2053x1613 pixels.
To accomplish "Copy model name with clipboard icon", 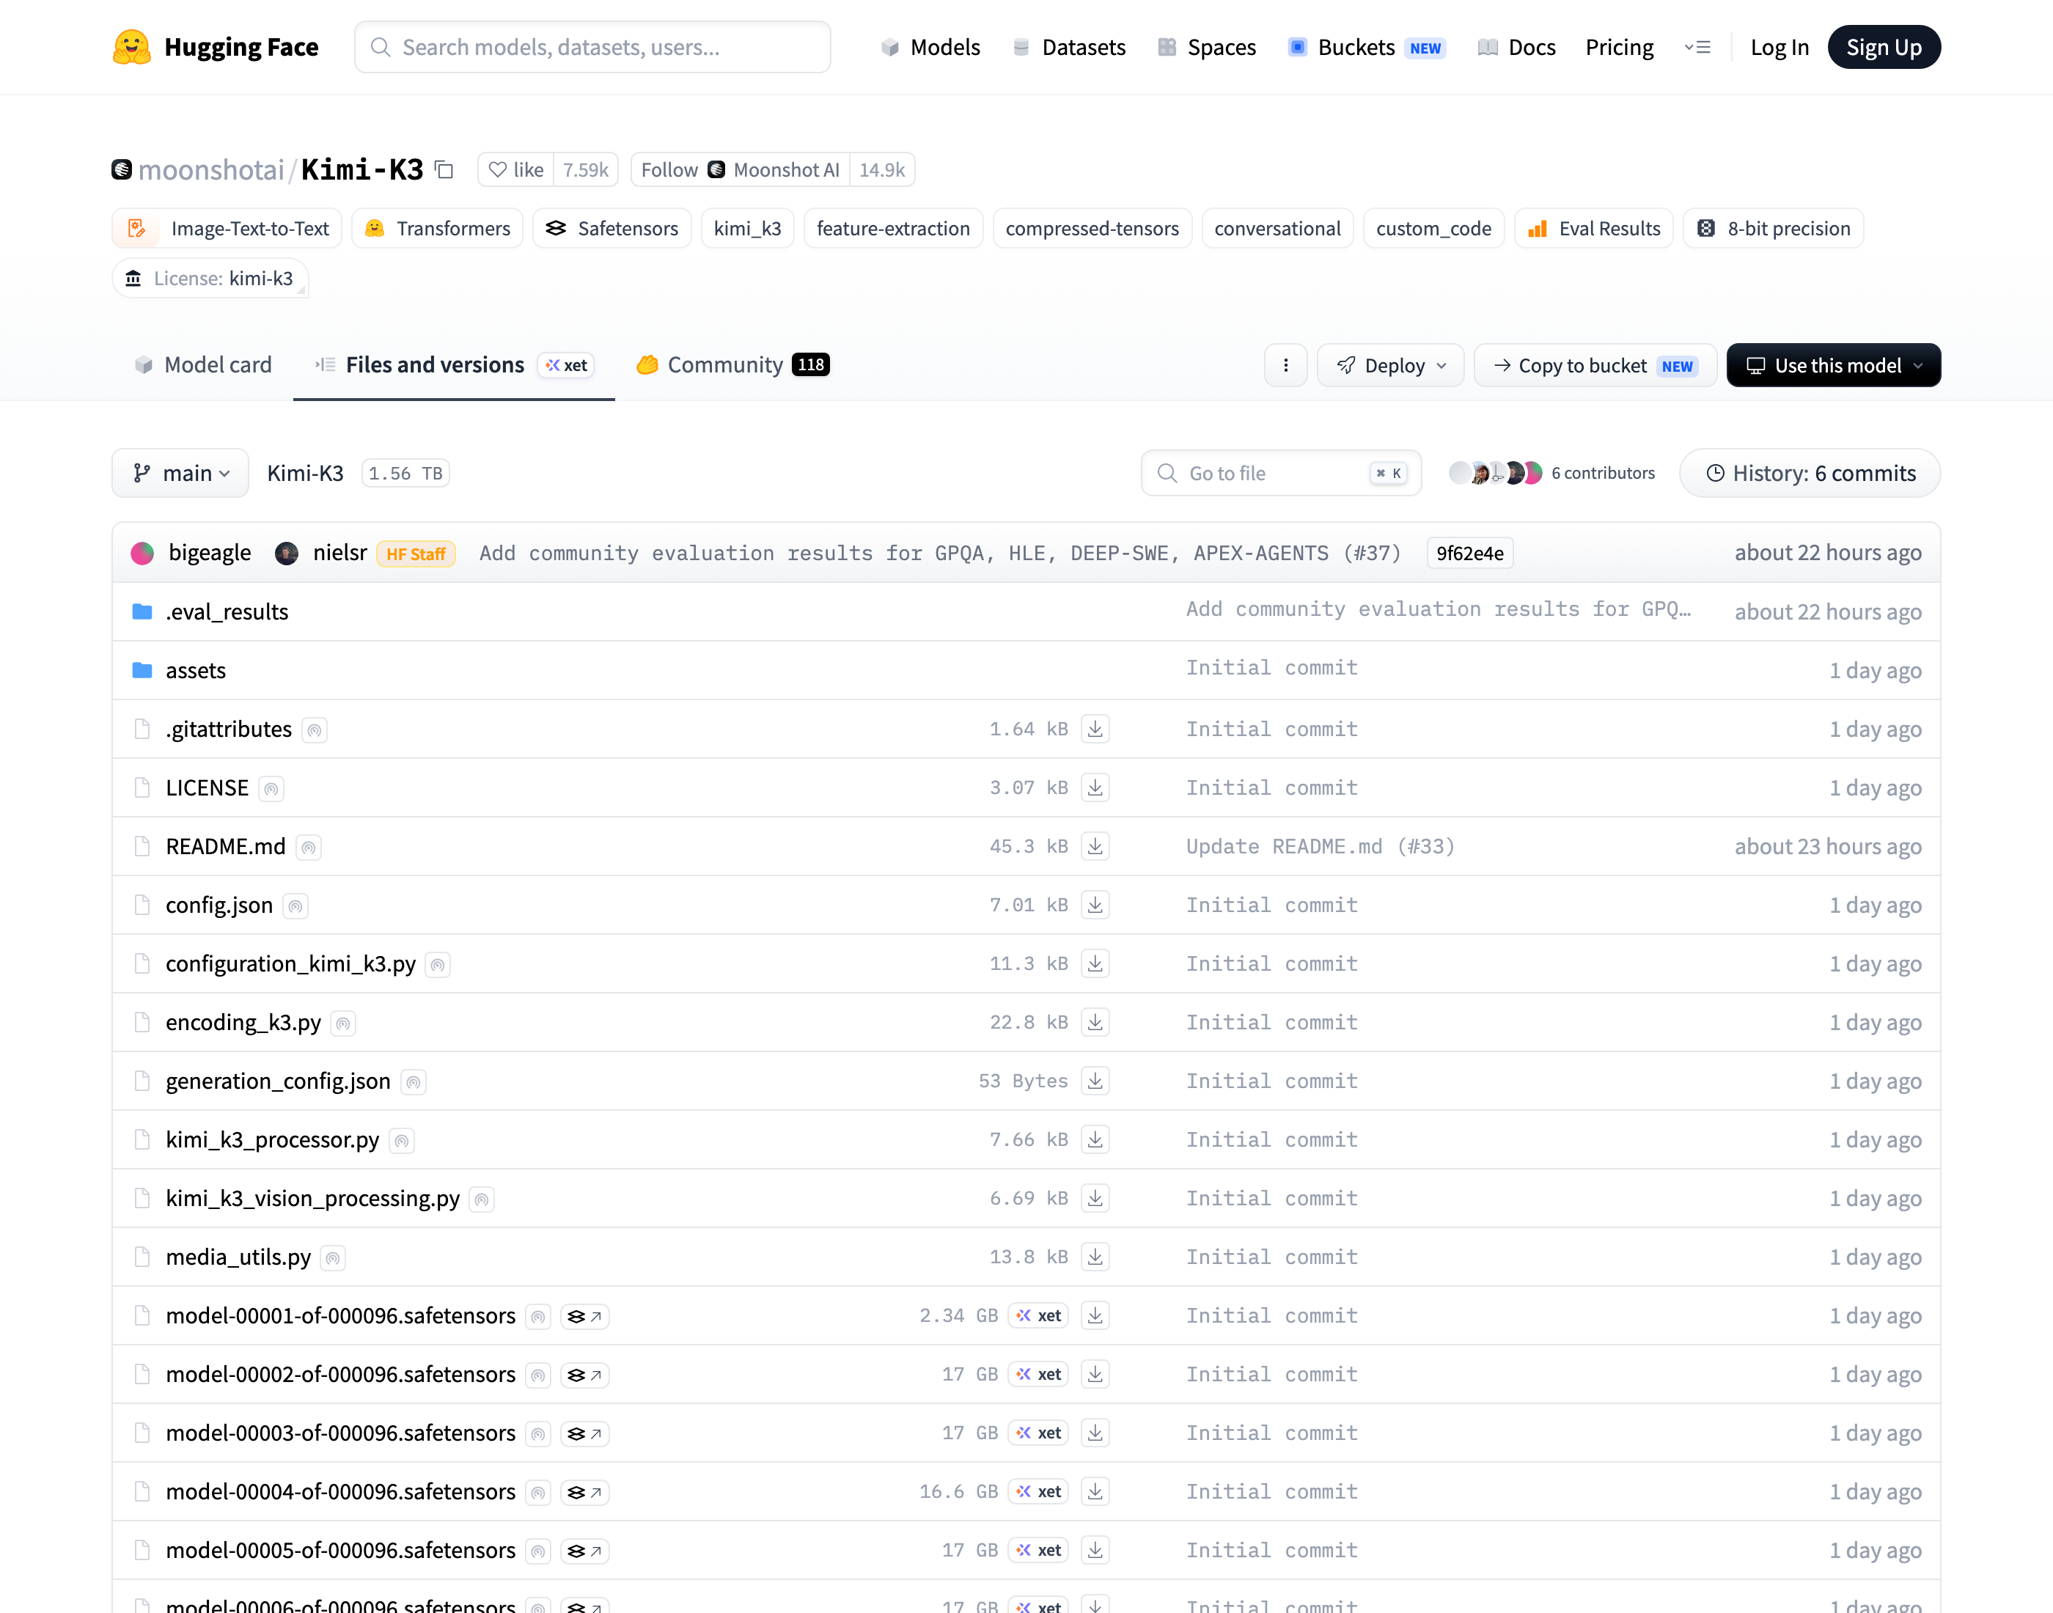I will coord(444,170).
